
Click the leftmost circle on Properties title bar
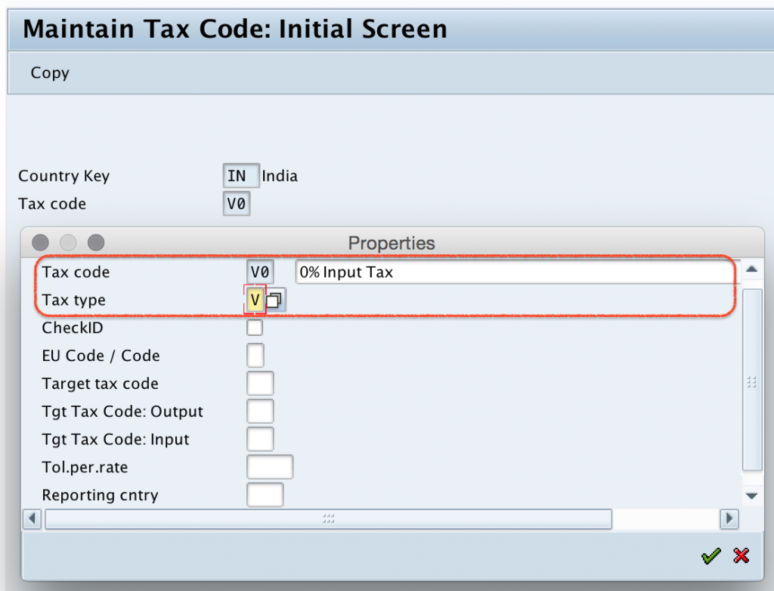(39, 242)
